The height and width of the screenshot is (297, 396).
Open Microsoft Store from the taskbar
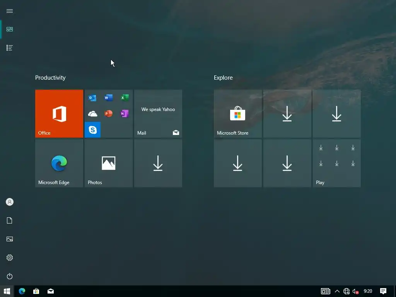36,291
